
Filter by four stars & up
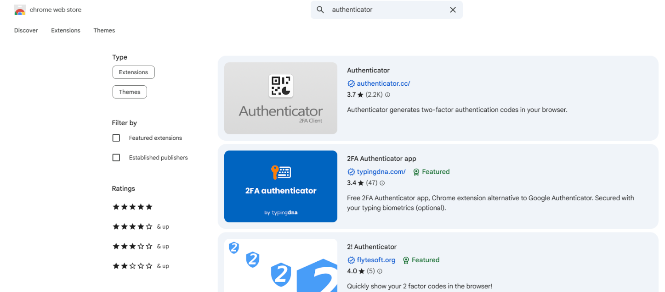141,226
